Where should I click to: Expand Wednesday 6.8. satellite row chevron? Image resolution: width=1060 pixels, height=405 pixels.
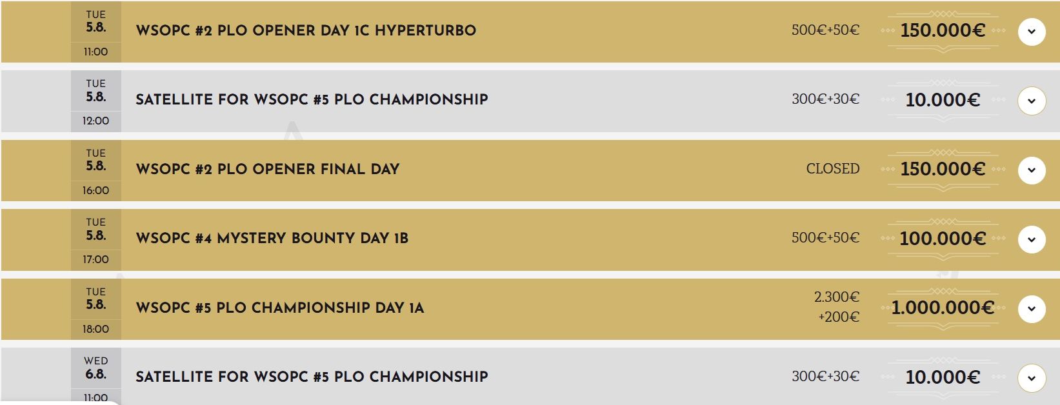point(1031,378)
